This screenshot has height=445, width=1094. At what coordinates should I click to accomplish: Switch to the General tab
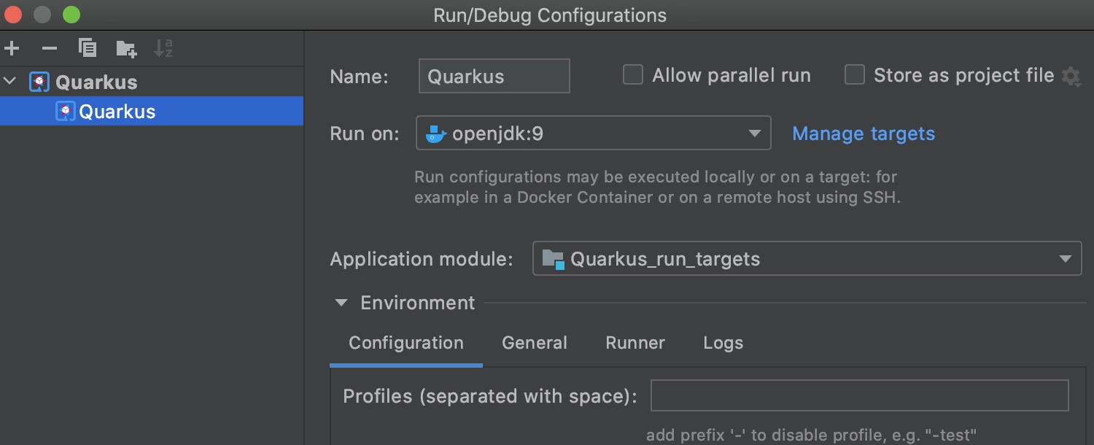[x=535, y=343]
